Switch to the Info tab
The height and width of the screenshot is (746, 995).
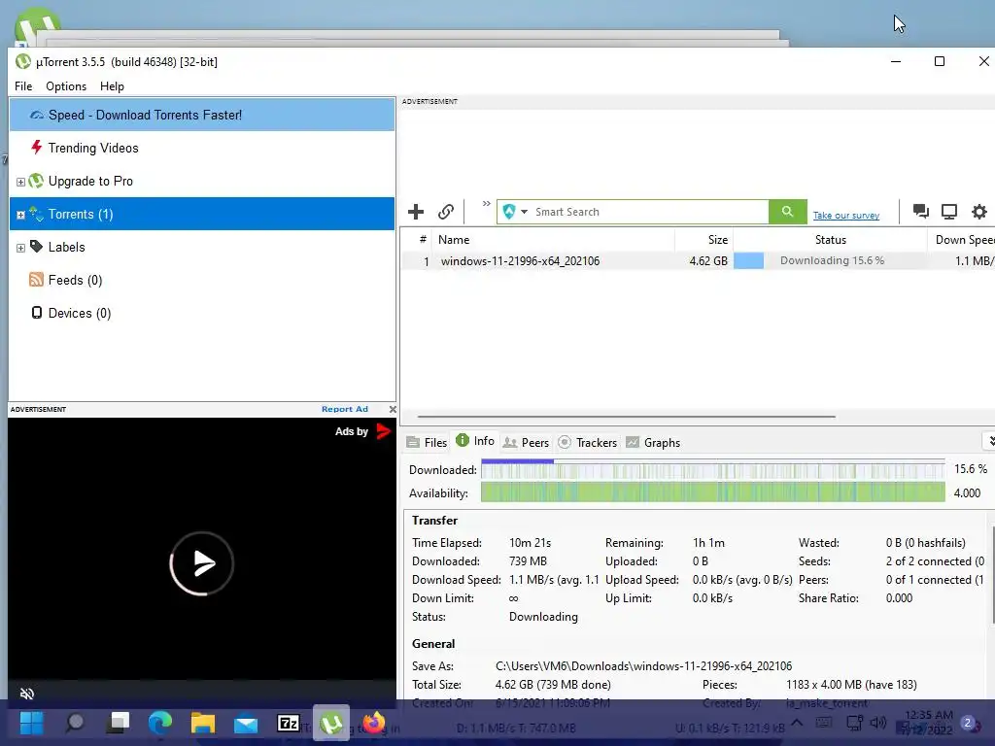(x=475, y=441)
